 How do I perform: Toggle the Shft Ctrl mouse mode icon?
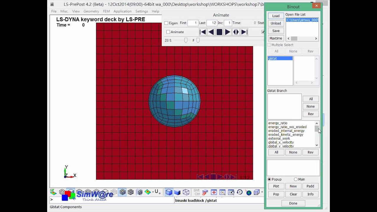pyautogui.click(x=197, y=192)
